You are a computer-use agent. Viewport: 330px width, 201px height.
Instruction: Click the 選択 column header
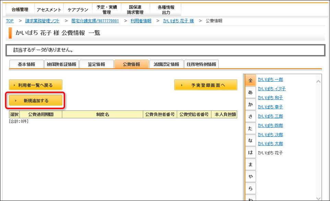[x=14, y=115]
